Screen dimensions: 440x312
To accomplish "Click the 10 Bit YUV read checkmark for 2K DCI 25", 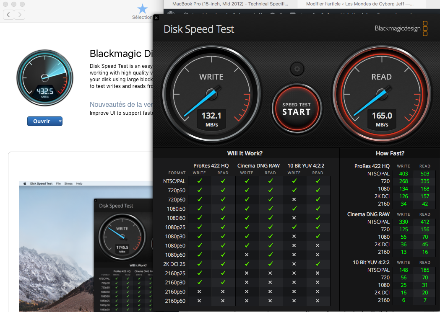I will coord(318,264).
